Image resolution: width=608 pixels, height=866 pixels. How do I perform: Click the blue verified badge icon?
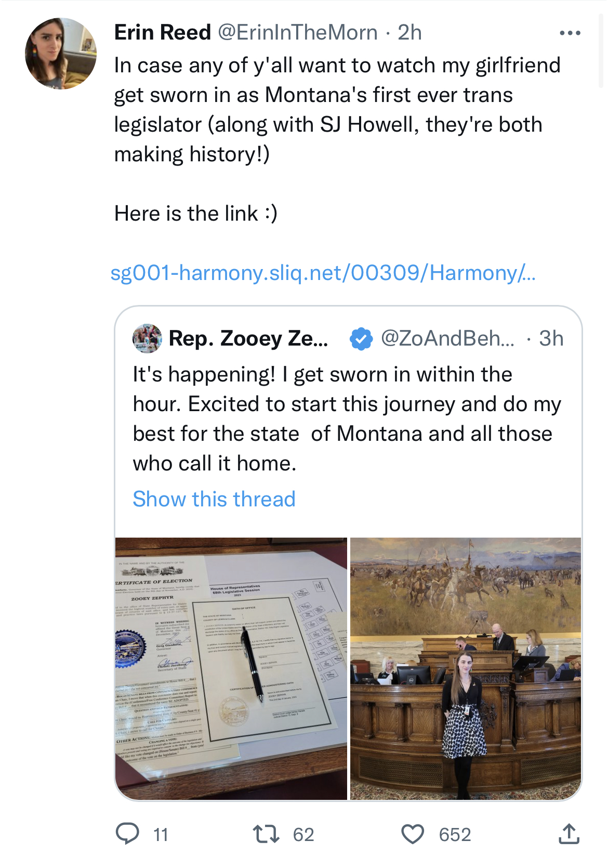(361, 339)
